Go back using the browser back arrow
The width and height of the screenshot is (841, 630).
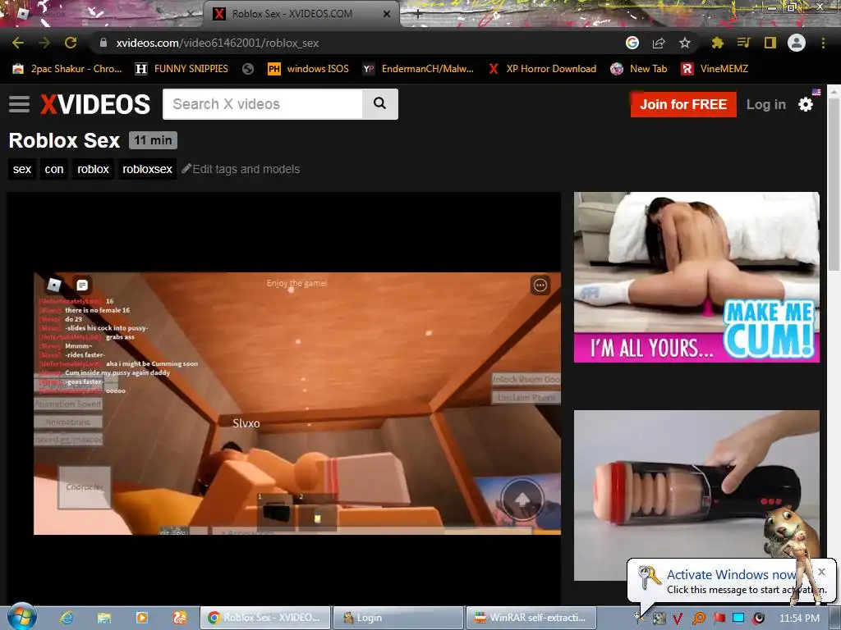pos(18,43)
